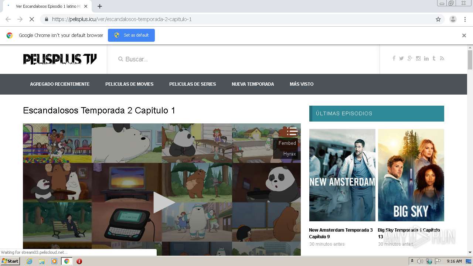Switch to the Ver Escandalosos tab
The height and width of the screenshot is (266, 473).
point(47,6)
